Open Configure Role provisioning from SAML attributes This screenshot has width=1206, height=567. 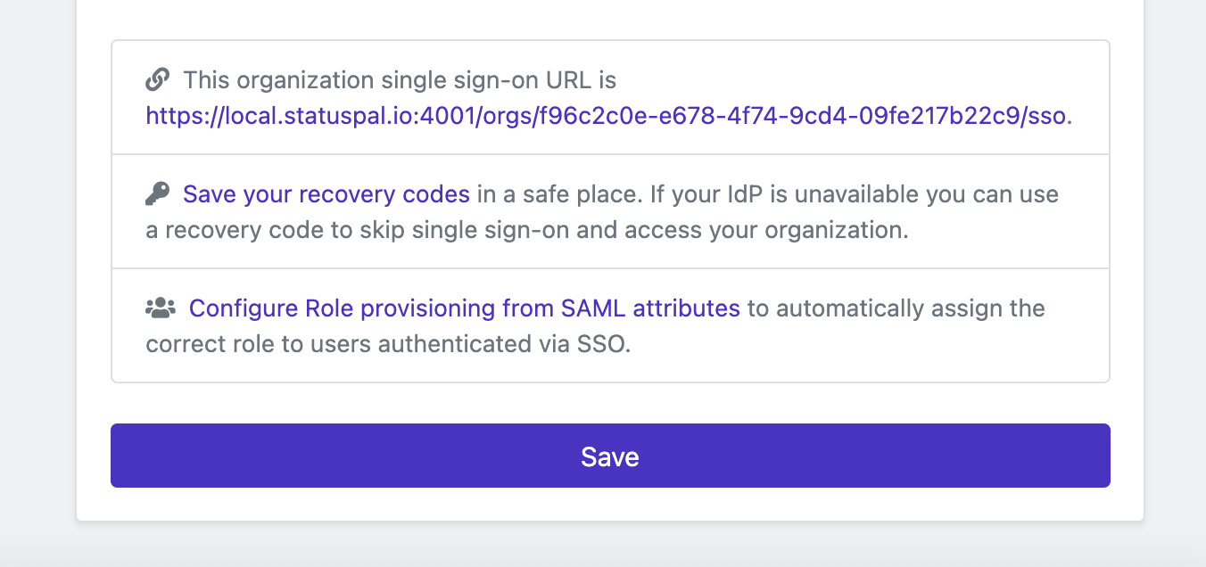[x=465, y=308]
